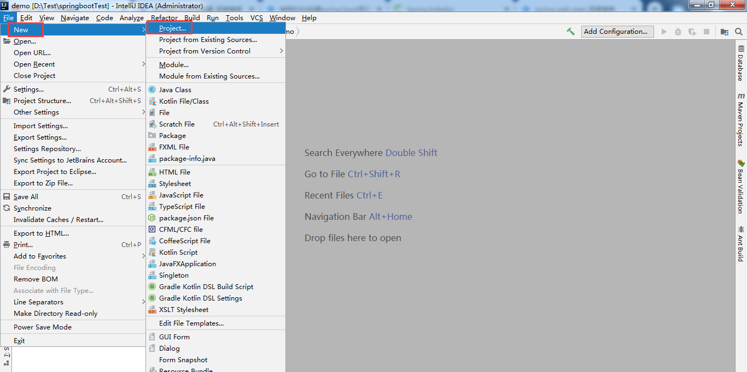Create a new TypeScript File

point(215,206)
